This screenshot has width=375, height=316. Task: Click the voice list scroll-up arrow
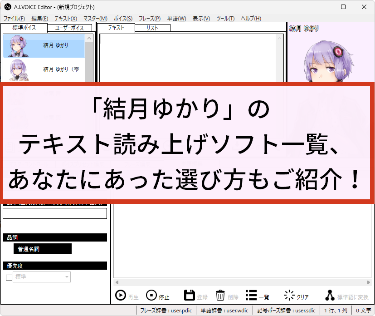(89, 38)
